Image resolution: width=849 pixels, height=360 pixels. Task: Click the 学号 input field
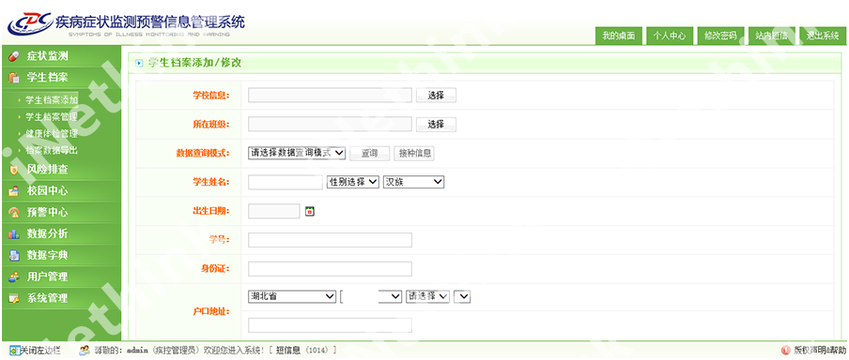point(331,240)
